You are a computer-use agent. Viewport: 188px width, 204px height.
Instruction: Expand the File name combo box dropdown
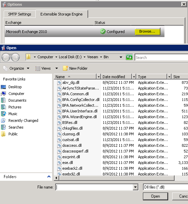coord(135,187)
